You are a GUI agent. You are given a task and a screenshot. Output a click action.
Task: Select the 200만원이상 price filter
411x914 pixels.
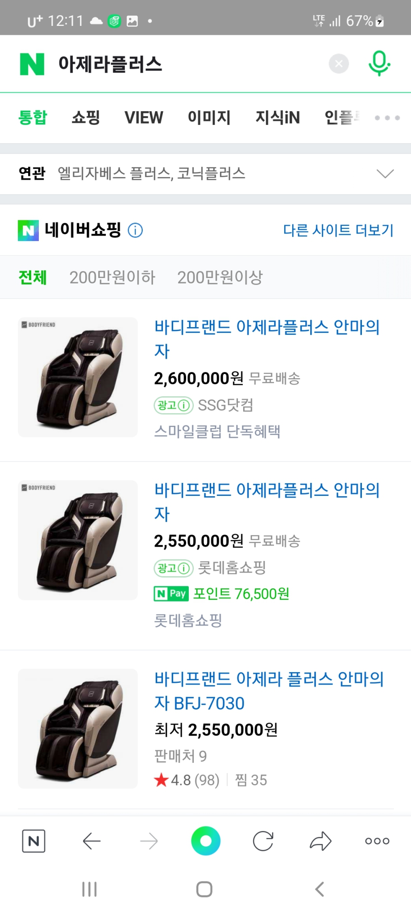[x=220, y=277]
